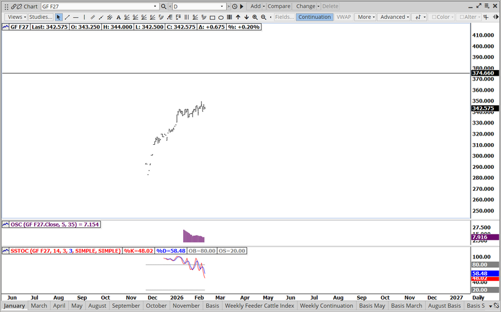Viewport: 501px width, 312px height.
Task: Click the Change button
Action: pyautogui.click(x=305, y=6)
